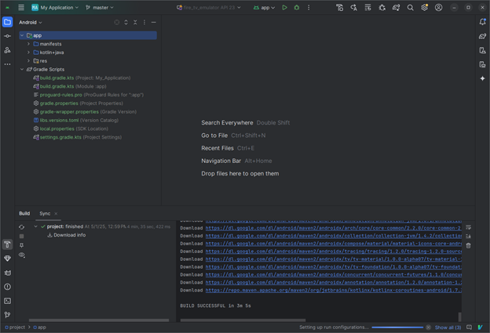Toggle the eye view options in Build panel

22,255
